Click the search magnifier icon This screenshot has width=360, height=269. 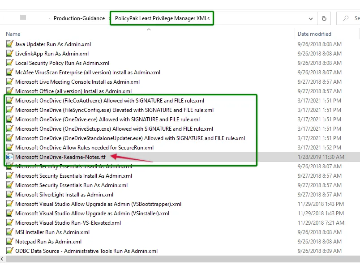346,18
